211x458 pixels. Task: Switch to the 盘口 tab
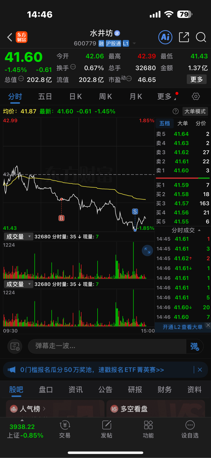(x=46, y=390)
